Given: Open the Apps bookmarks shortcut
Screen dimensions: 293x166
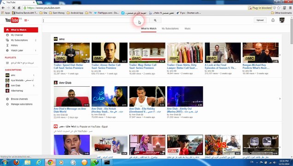Looking at the screenshot, I should click(x=6, y=13).
